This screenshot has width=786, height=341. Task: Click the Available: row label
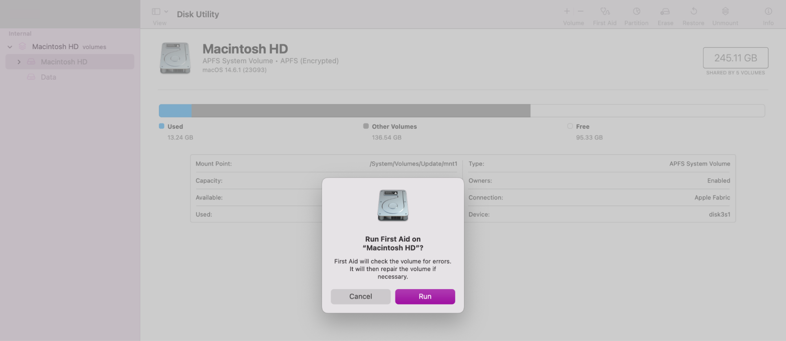(x=209, y=198)
